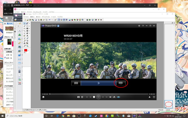This screenshot has width=188, height=118.
Task: Click the subtitle speech-bubble button in DVD menu
Action: click(121, 83)
